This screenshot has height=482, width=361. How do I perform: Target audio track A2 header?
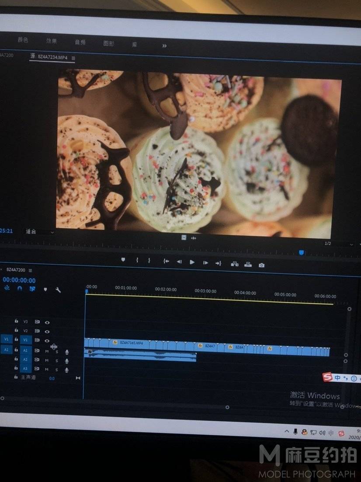(26, 359)
